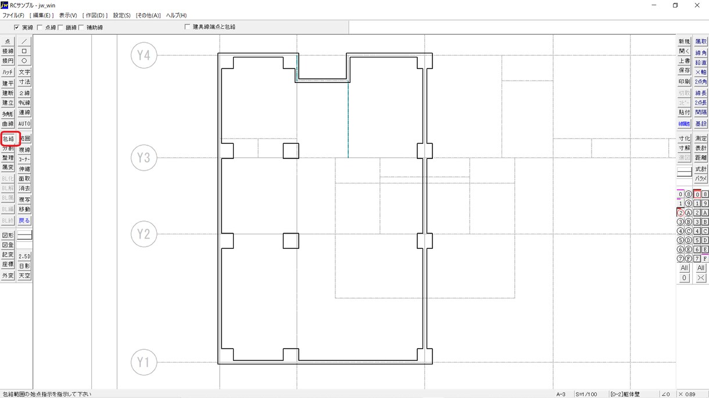Select the 接円 tangent circle tool
The height and width of the screenshot is (398, 709).
pos(8,61)
